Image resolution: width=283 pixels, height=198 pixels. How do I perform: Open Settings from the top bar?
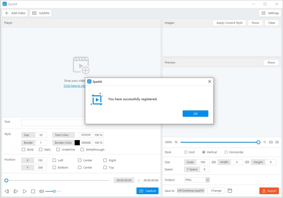[x=270, y=13]
